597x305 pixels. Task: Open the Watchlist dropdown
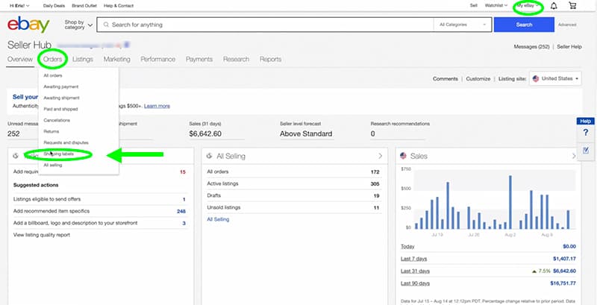tap(496, 6)
